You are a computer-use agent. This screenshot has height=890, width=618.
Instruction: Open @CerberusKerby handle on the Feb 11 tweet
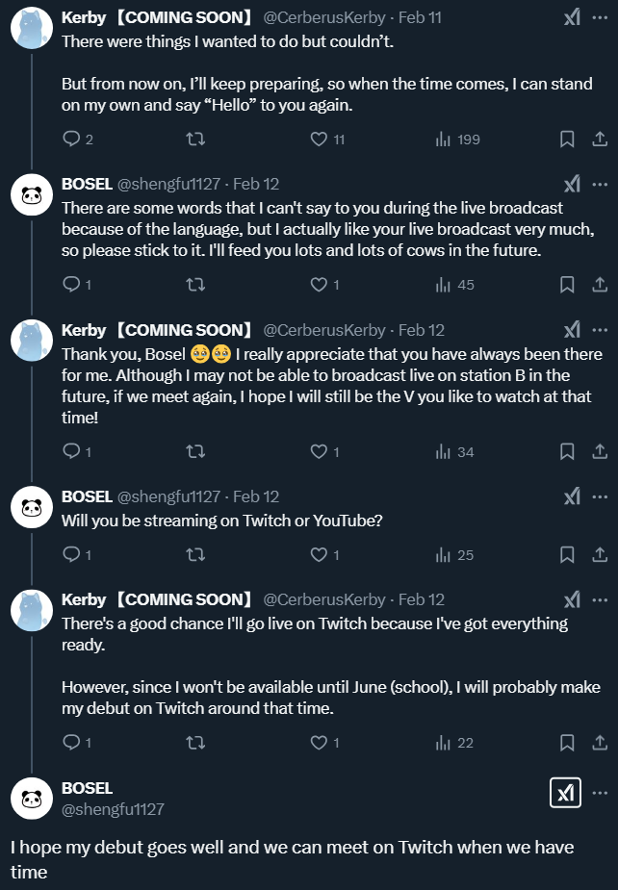click(324, 18)
